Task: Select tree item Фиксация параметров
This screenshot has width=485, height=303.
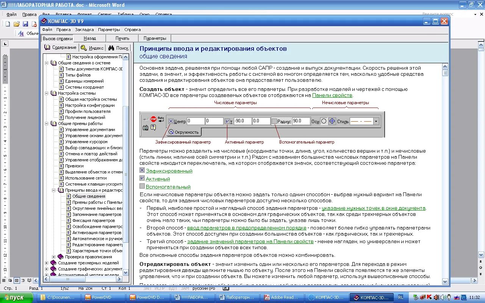Action: 94,220
